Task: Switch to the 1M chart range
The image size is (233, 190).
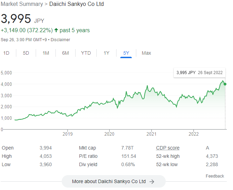Action: [46, 53]
